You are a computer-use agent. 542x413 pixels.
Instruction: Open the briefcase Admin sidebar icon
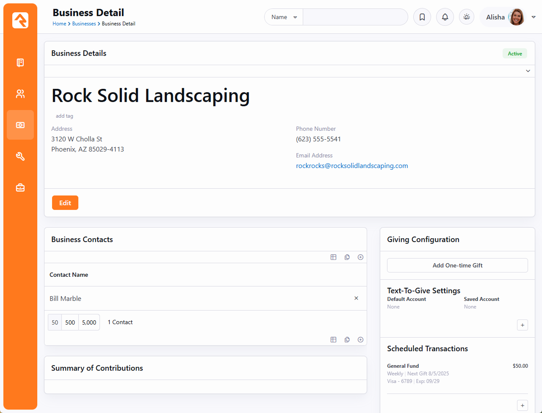tap(20, 187)
